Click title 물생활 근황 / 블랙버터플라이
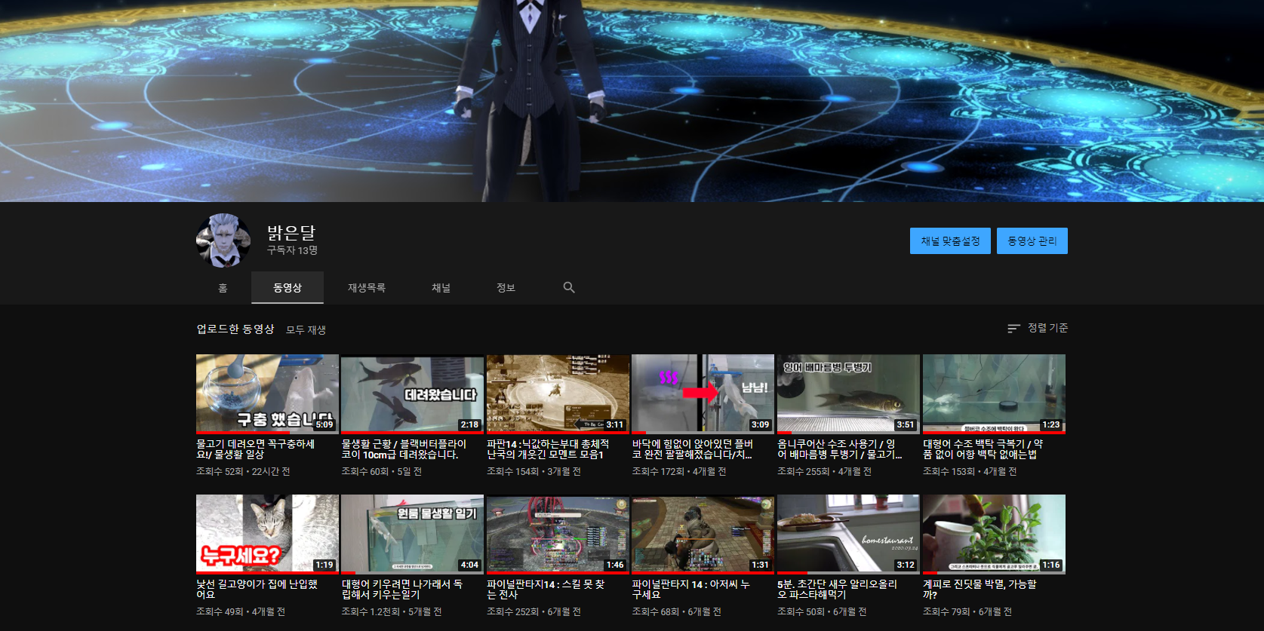Viewport: 1264px width, 631px height. [404, 449]
